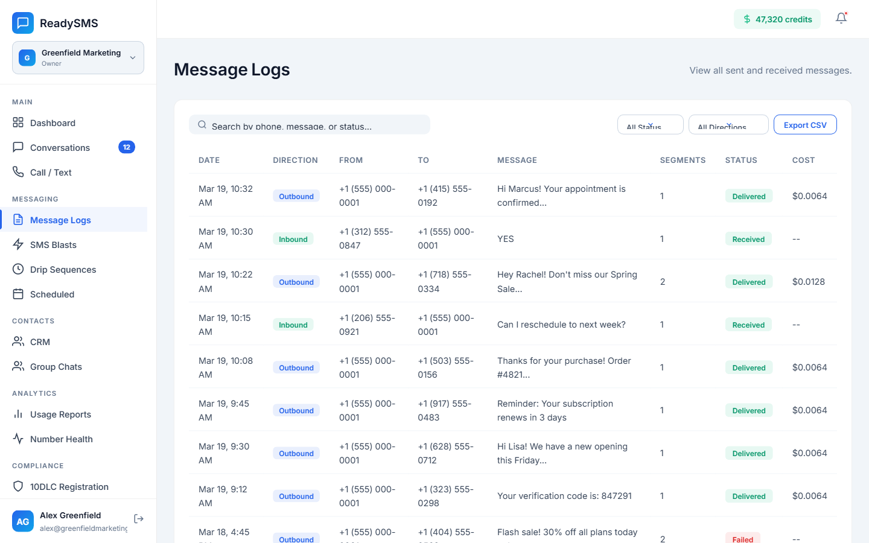This screenshot has height=543, width=869.
Task: Click the Inbound badge for 10:30 AM row
Action: tap(293, 239)
